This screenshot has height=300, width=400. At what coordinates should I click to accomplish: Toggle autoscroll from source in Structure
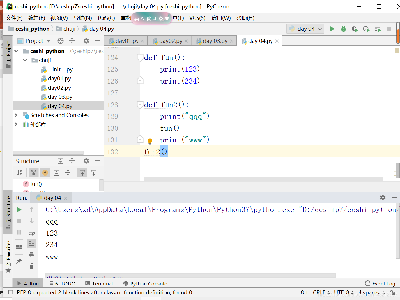pyautogui.click(x=94, y=173)
